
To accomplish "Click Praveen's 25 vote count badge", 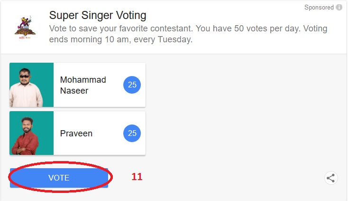I will coord(132,134).
